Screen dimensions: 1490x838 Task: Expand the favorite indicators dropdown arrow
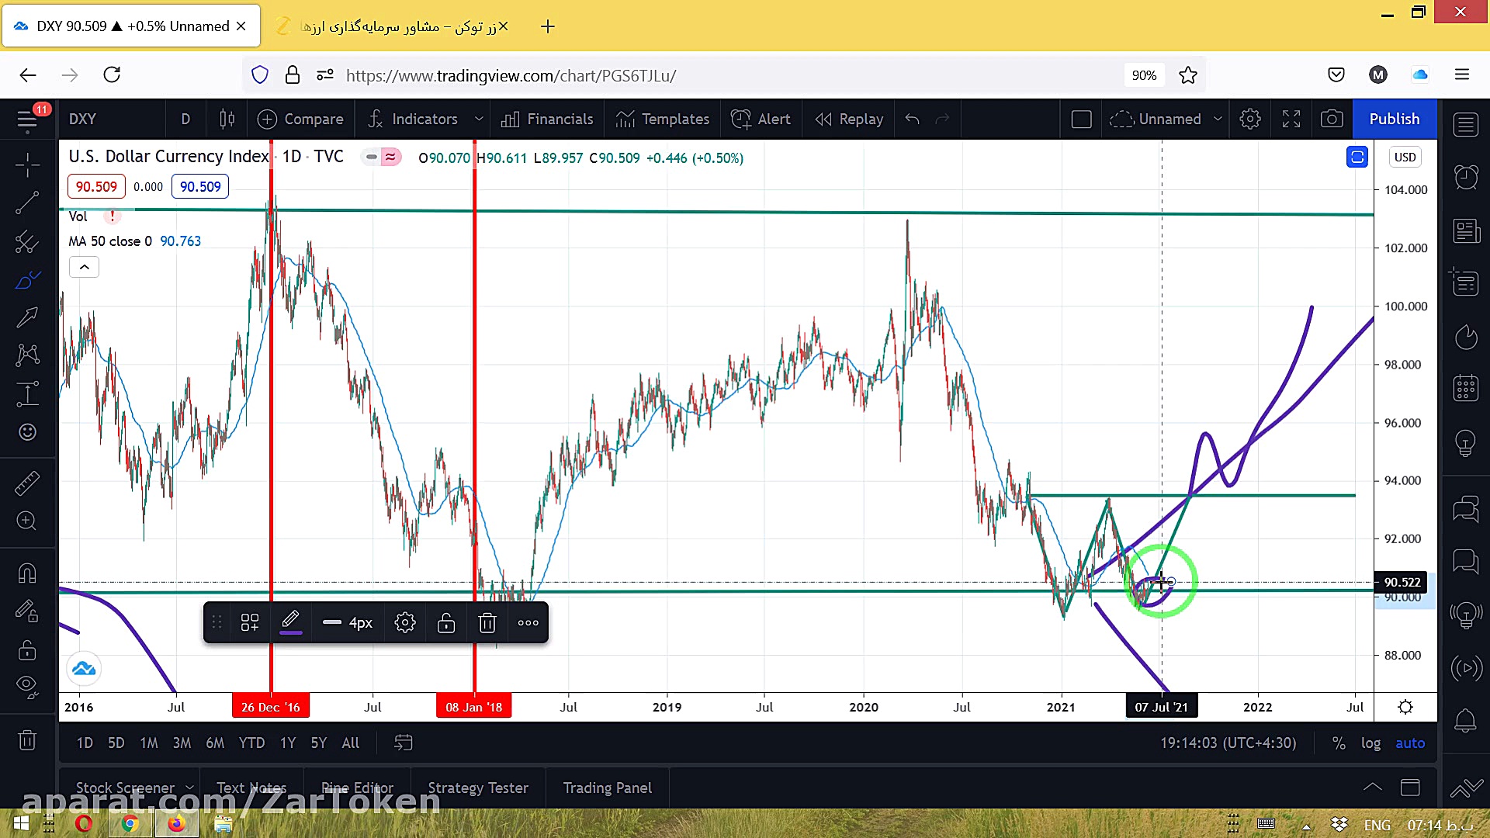pyautogui.click(x=479, y=119)
